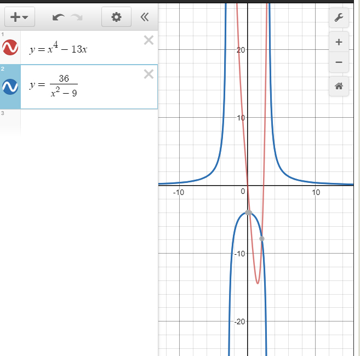The height and width of the screenshot is (356, 360).
Task: Select intersection point near y-axis on blue curve
Action: (248, 213)
